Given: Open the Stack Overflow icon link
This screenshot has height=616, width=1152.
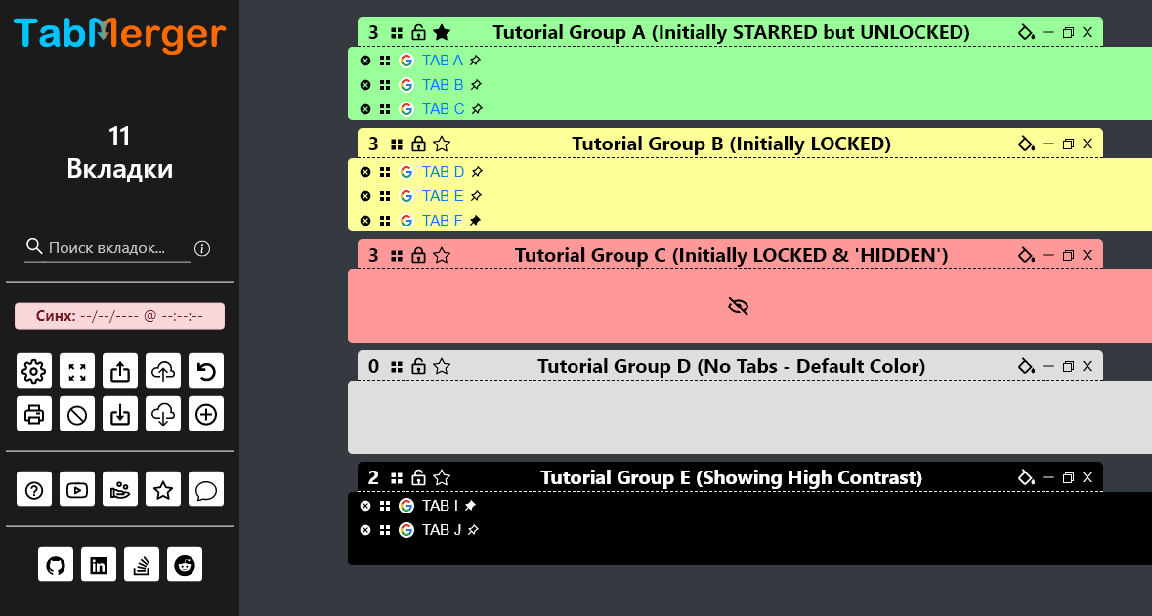Looking at the screenshot, I should tap(142, 564).
